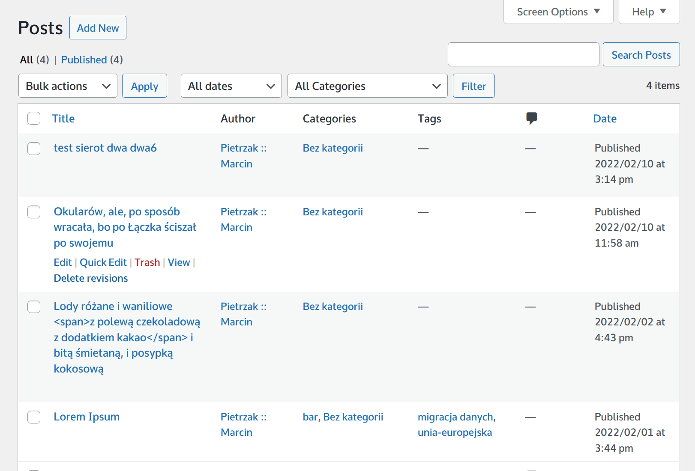
Task: Open 'Lody różane i waniliowe' post title
Action: (127, 337)
